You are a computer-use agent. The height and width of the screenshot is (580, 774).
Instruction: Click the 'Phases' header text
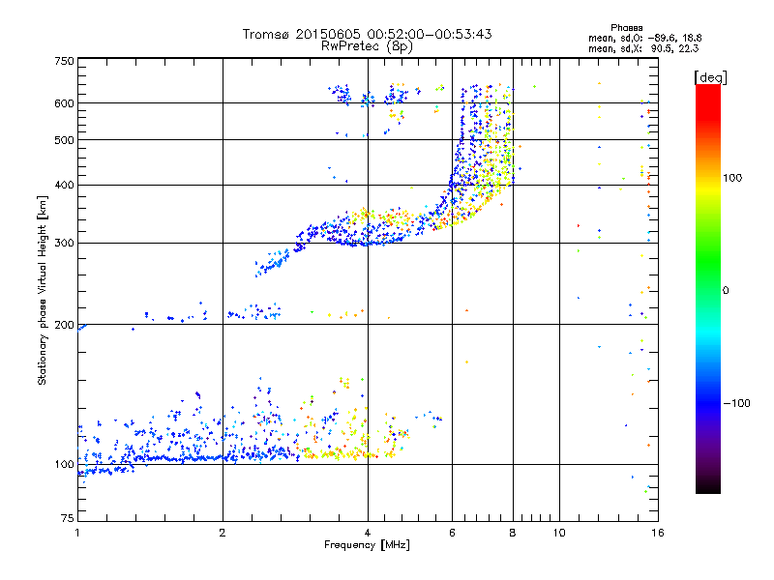click(x=626, y=28)
